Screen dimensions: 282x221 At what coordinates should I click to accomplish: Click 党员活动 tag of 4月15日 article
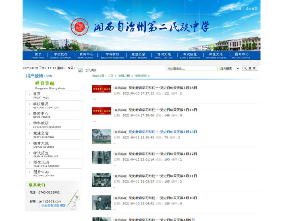click(120, 88)
